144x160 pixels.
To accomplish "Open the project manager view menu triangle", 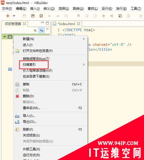I will 47,29.
